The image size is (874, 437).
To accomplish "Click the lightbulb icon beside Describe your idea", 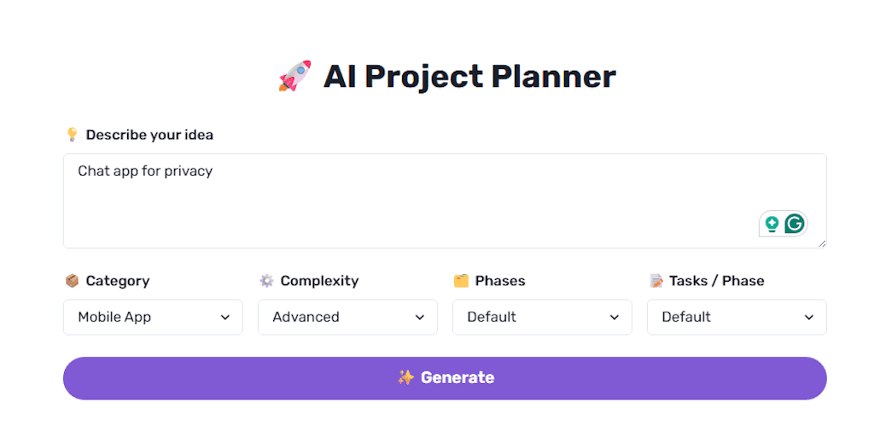I will [72, 135].
